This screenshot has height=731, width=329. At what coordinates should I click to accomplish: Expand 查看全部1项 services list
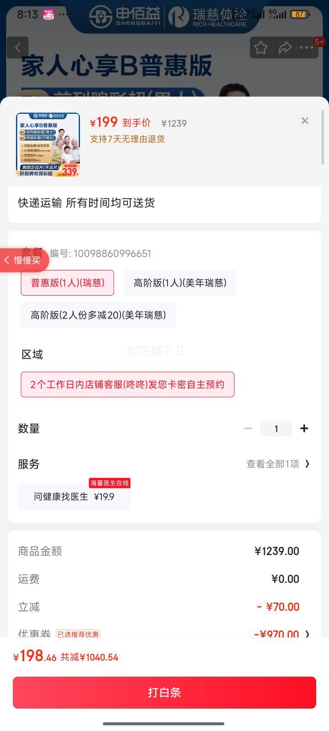(x=278, y=464)
